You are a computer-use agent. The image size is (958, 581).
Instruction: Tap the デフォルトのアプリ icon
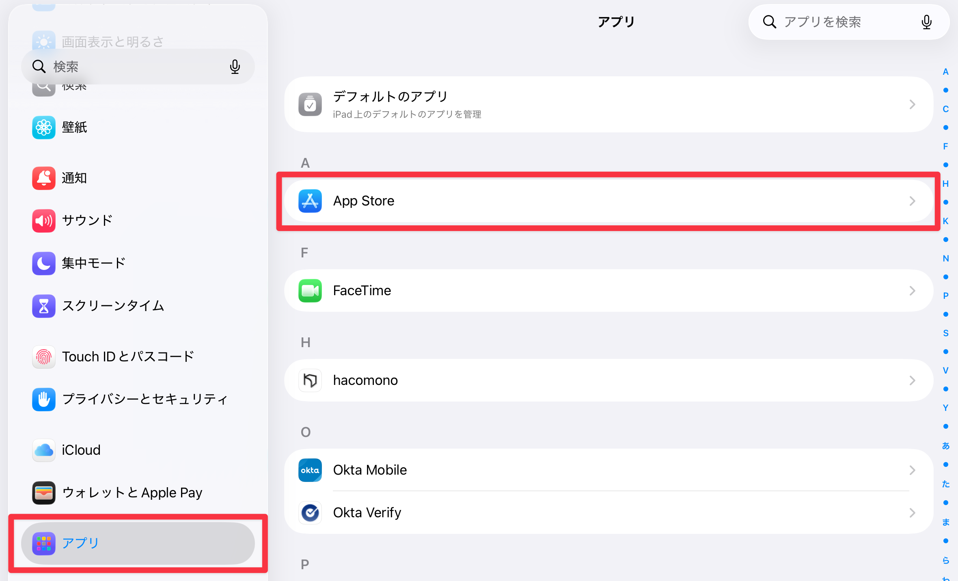click(310, 104)
